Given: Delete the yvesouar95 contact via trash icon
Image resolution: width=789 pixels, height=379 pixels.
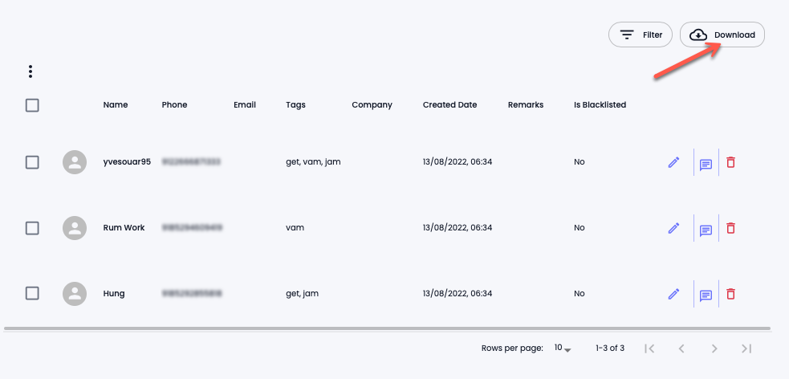Looking at the screenshot, I should pos(730,162).
